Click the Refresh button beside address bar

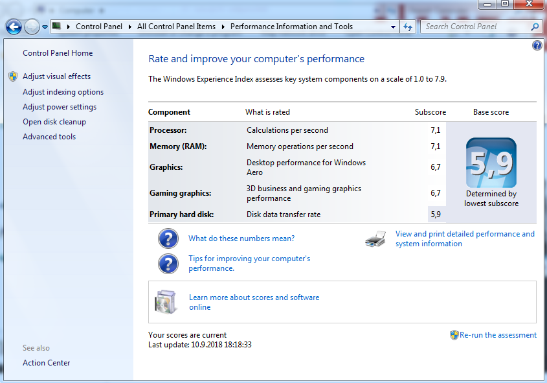[407, 27]
